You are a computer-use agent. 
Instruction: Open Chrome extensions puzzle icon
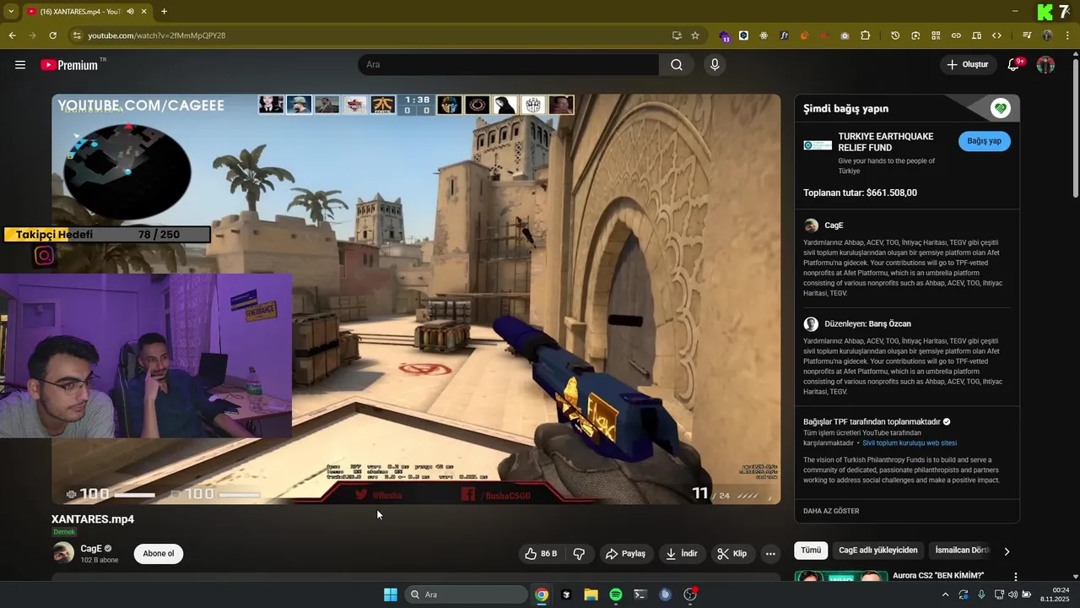[865, 35]
